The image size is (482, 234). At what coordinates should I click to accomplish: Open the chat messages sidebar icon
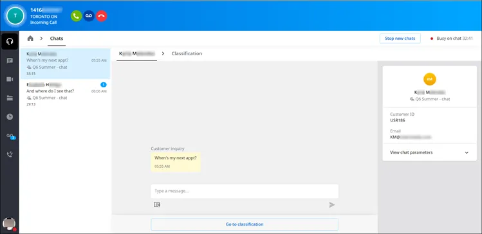(x=10, y=61)
